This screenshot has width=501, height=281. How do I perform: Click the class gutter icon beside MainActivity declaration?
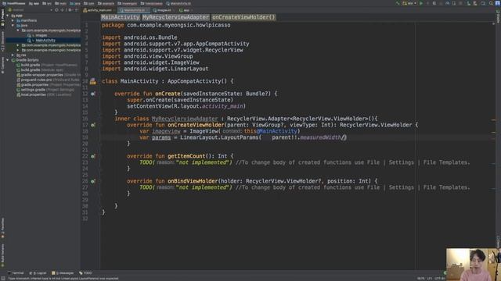coord(92,81)
